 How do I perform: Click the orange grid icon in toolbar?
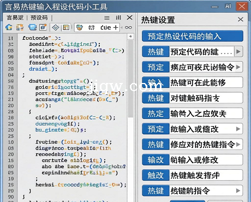(20, 27)
